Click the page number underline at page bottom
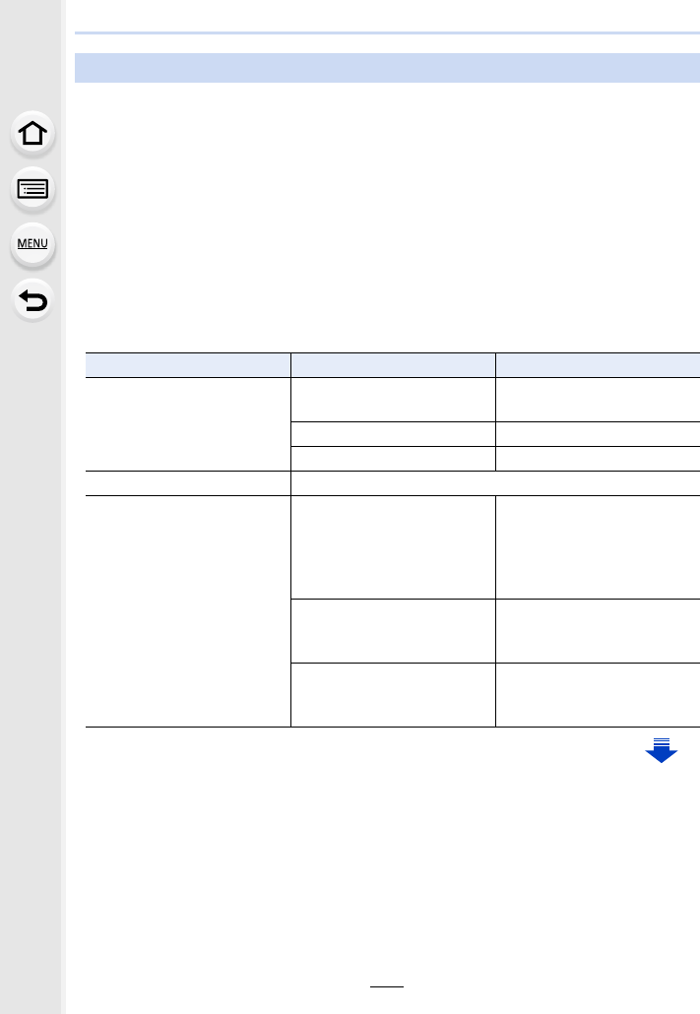Viewport: 700px width, 1014px height. tap(387, 986)
